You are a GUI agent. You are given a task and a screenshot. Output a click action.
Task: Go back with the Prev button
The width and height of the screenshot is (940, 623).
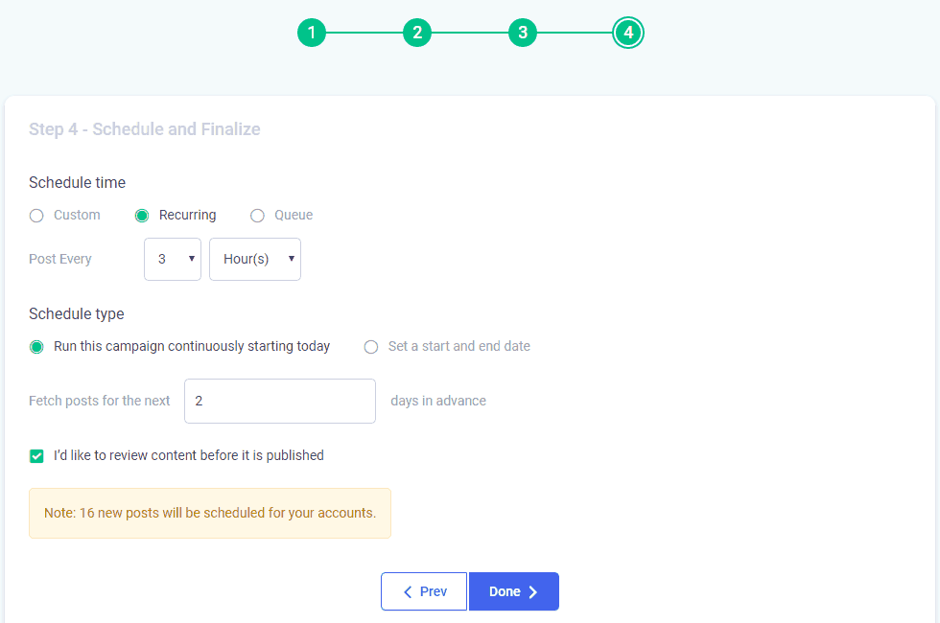424,592
